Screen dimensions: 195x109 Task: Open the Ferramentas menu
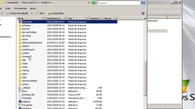[x=20, y=8]
